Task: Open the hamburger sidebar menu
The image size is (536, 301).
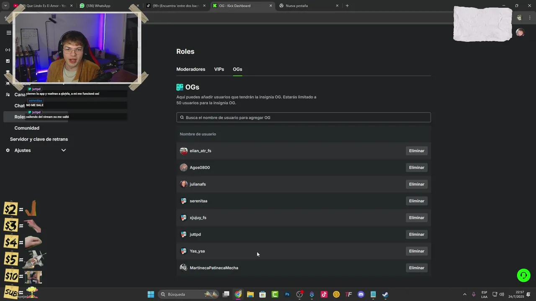Action: 9,33
